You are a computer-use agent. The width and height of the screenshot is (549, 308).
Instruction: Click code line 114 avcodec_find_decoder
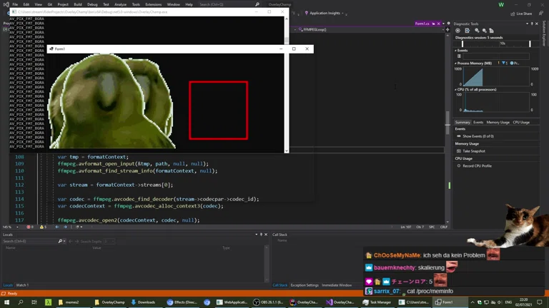[158, 199]
